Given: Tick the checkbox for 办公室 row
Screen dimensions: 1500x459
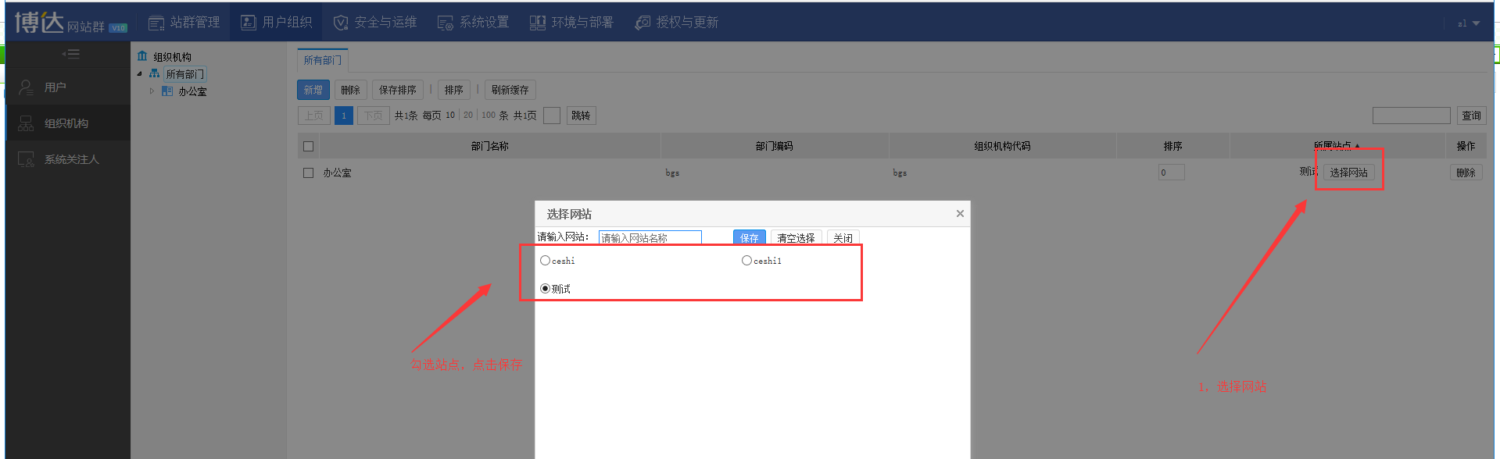Looking at the screenshot, I should (308, 173).
